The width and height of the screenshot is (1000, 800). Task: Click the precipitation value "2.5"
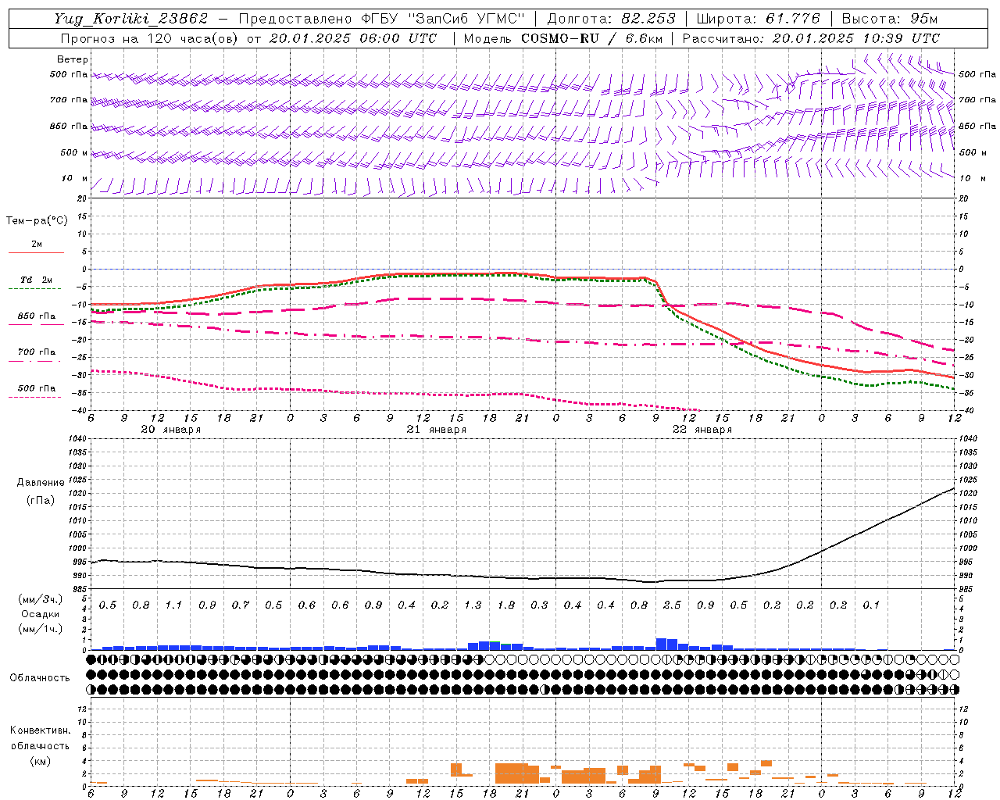672,605
